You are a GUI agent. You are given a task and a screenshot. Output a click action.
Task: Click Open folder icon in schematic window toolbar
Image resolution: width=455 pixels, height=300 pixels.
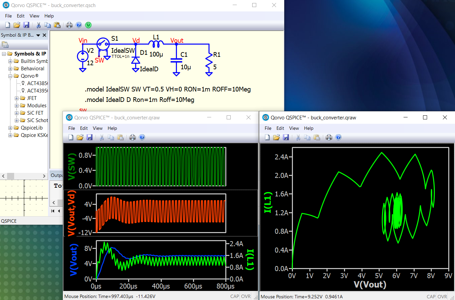tap(17, 25)
